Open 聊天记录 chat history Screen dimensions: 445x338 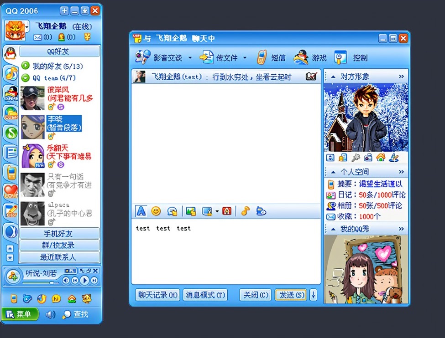coord(157,295)
